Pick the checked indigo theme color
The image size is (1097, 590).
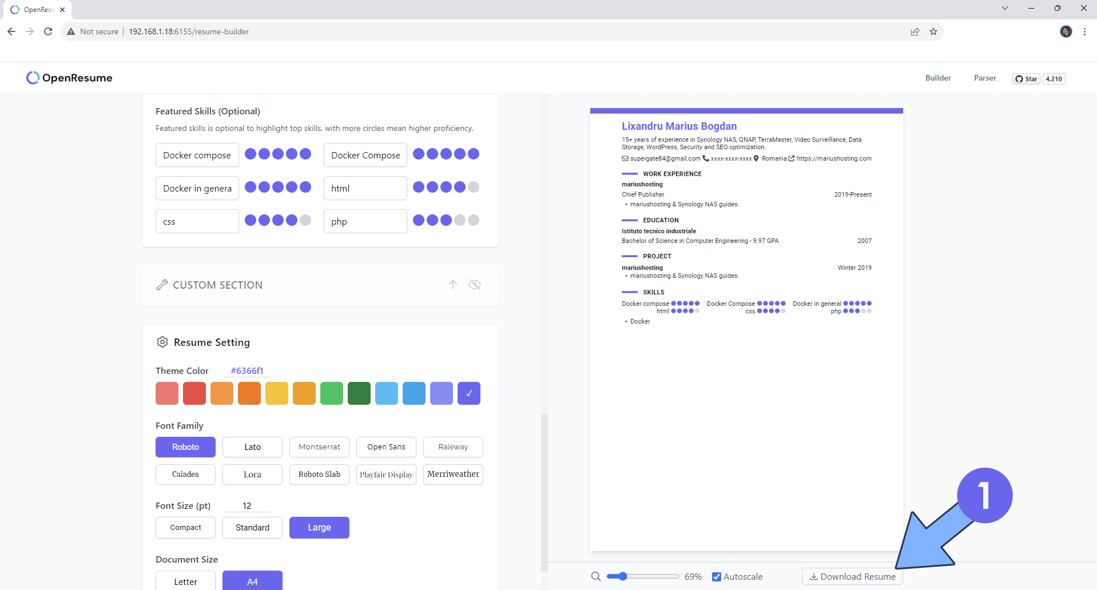point(469,393)
